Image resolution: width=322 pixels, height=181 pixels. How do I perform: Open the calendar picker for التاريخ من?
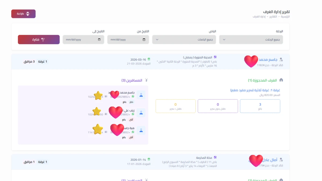click(x=144, y=40)
